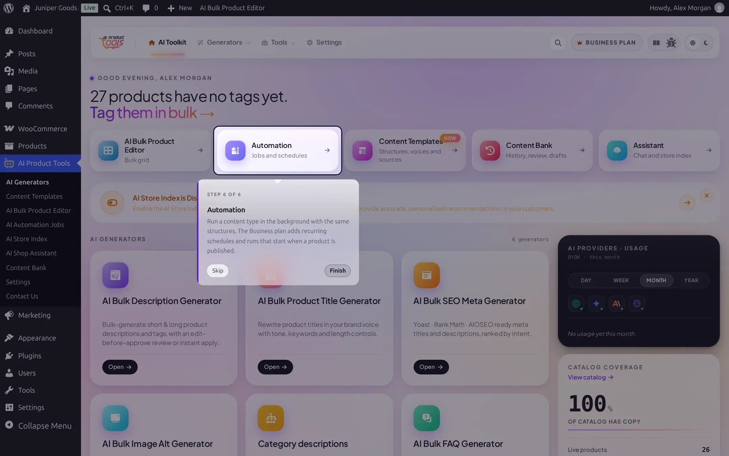Click the bug report icon
729x456 pixels.
(x=671, y=43)
